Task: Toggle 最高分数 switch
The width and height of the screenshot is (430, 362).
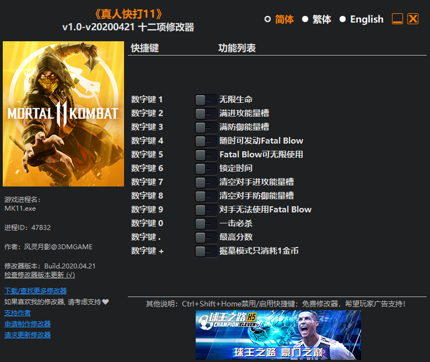Action: click(206, 237)
